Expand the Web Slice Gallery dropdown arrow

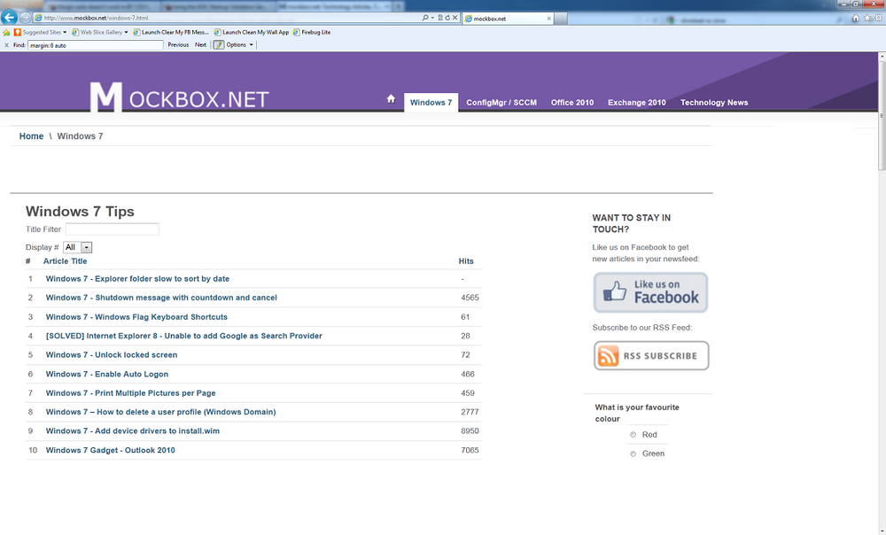click(126, 32)
